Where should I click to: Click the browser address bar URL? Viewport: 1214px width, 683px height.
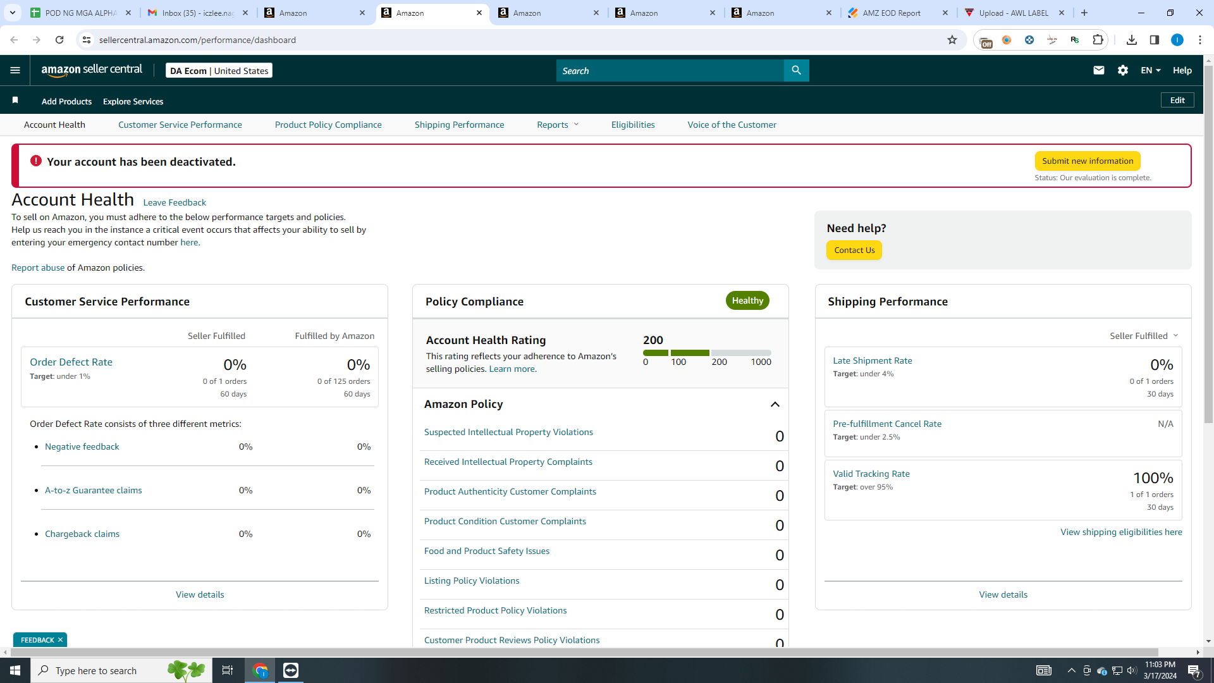[x=197, y=40]
